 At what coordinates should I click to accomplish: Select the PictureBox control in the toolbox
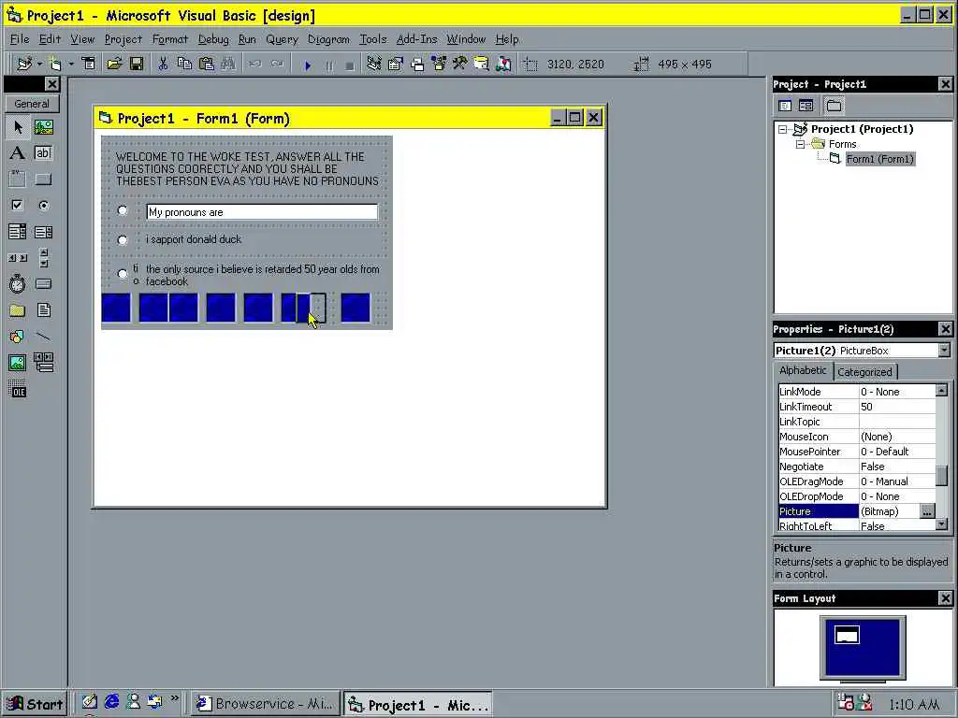43,127
